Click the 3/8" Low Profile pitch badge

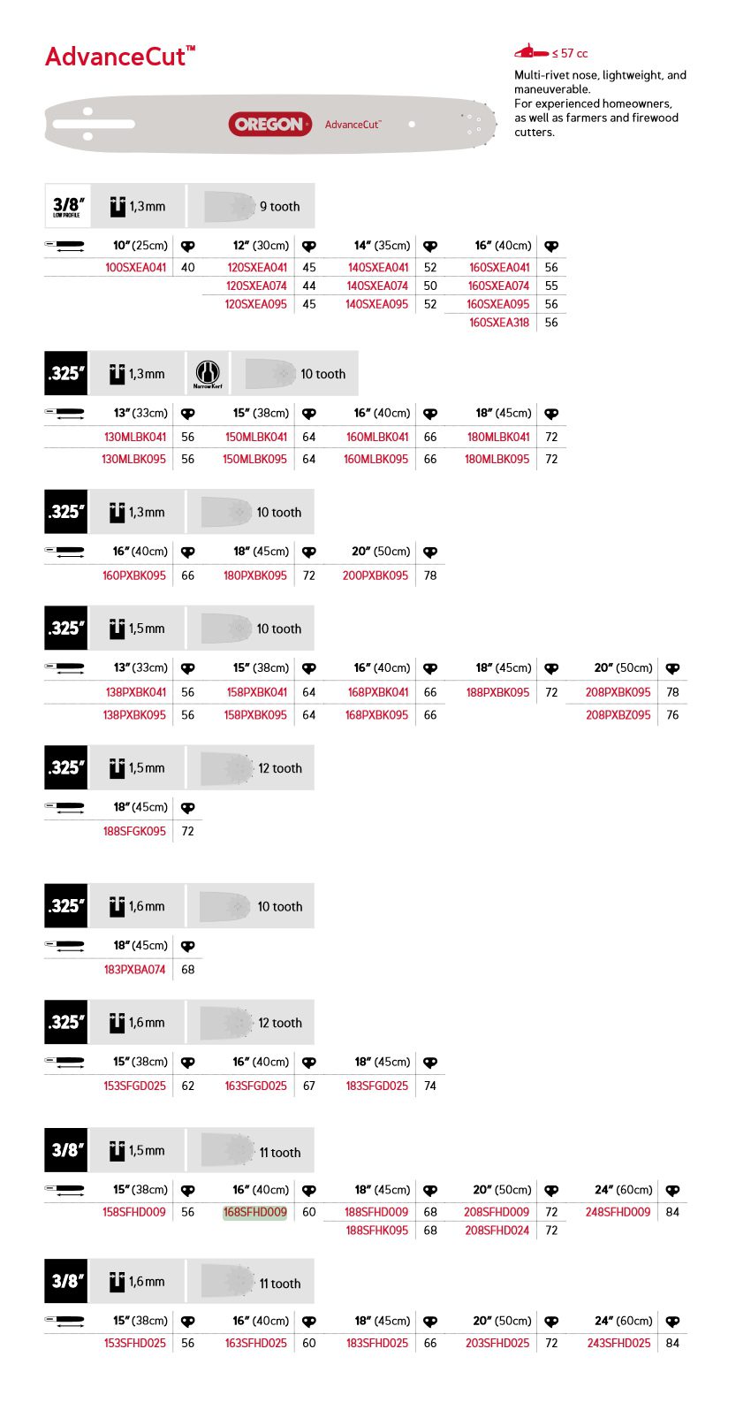tap(67, 206)
